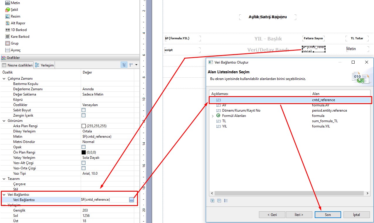Click the Arka Plan Rengi white swatch

pyautogui.click(x=84, y=126)
